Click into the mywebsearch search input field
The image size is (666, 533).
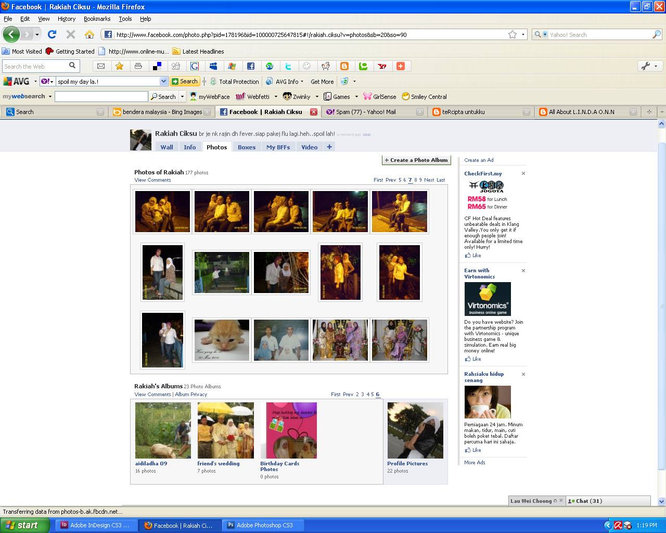101,97
